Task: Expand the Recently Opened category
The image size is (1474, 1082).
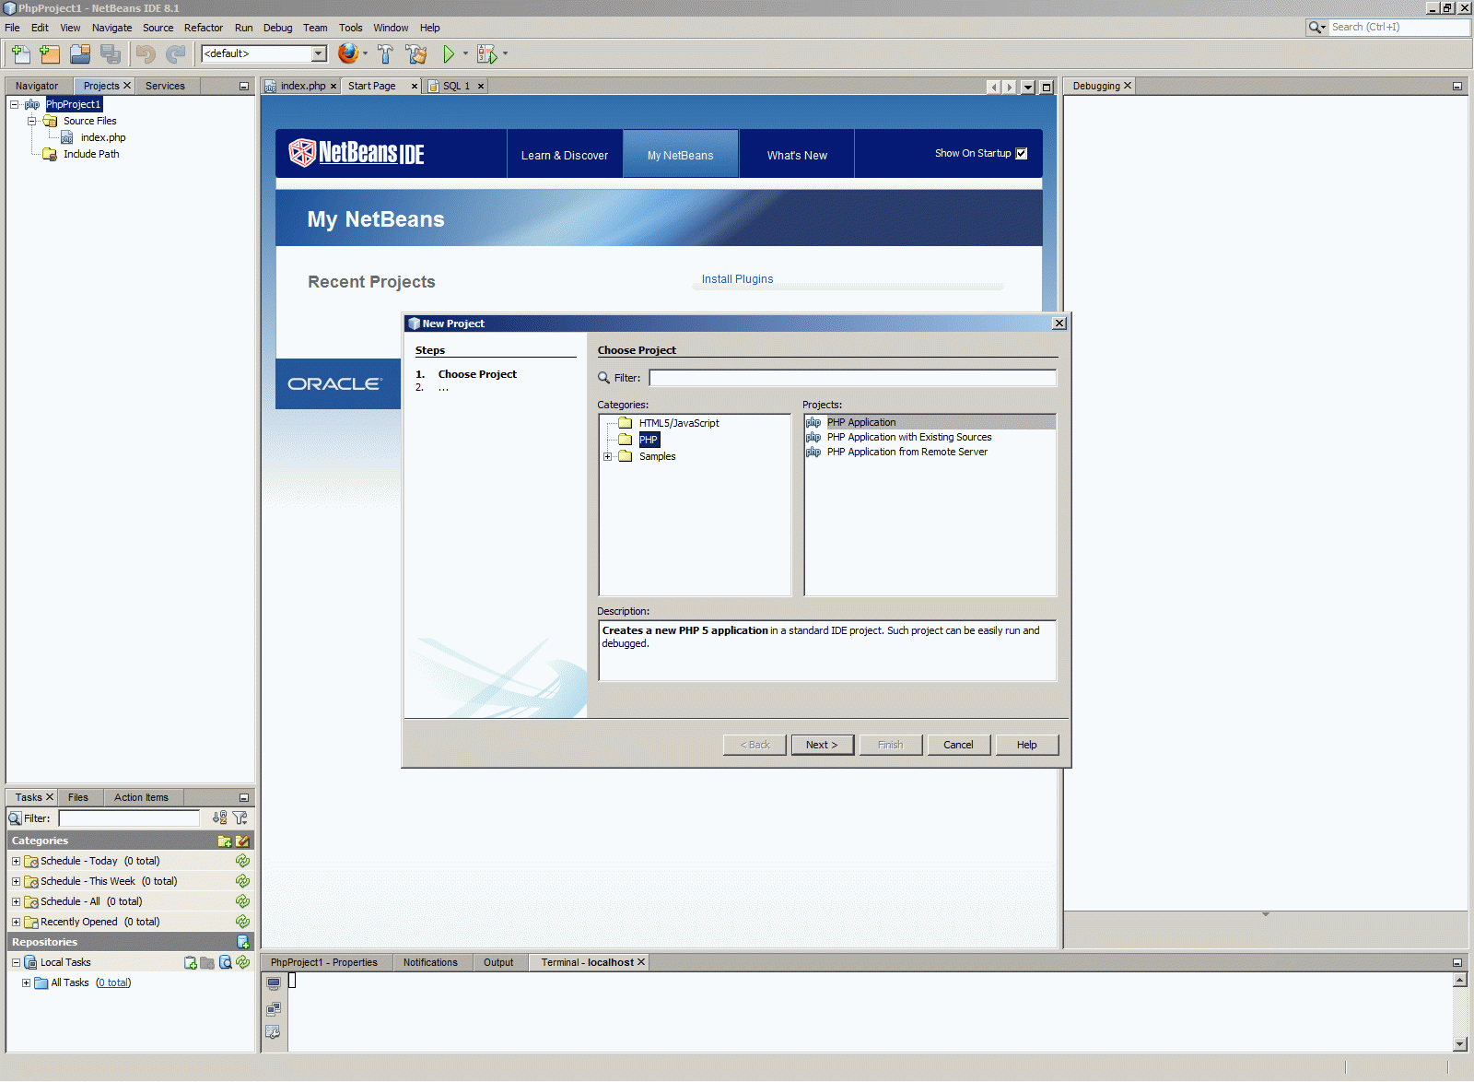Action: (16, 922)
